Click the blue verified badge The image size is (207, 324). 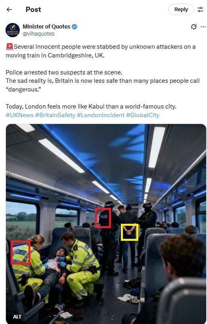pos(74,27)
